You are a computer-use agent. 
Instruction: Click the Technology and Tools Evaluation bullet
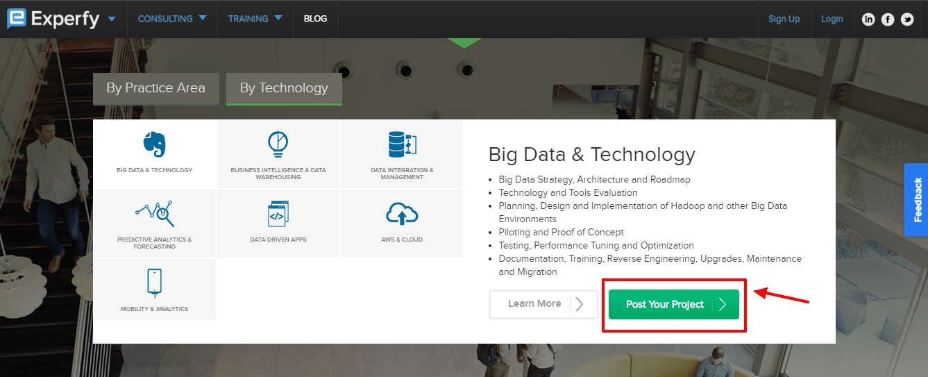568,192
